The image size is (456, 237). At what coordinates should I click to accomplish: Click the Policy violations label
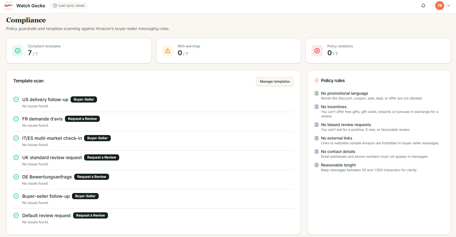340,46
